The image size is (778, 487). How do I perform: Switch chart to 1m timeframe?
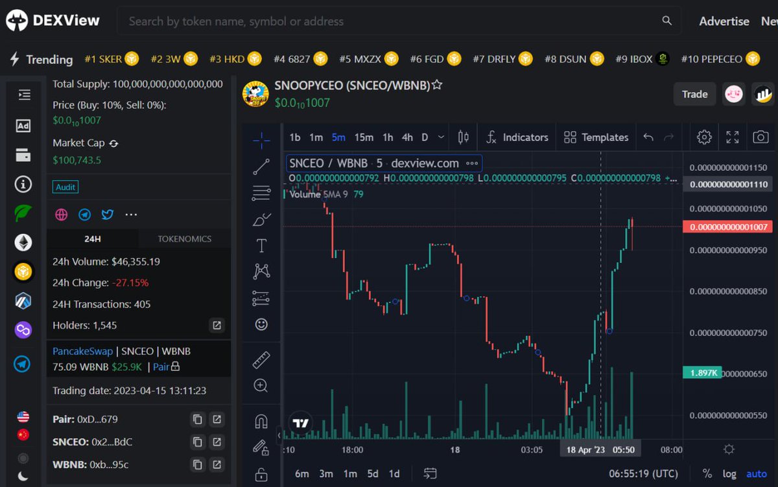click(316, 137)
